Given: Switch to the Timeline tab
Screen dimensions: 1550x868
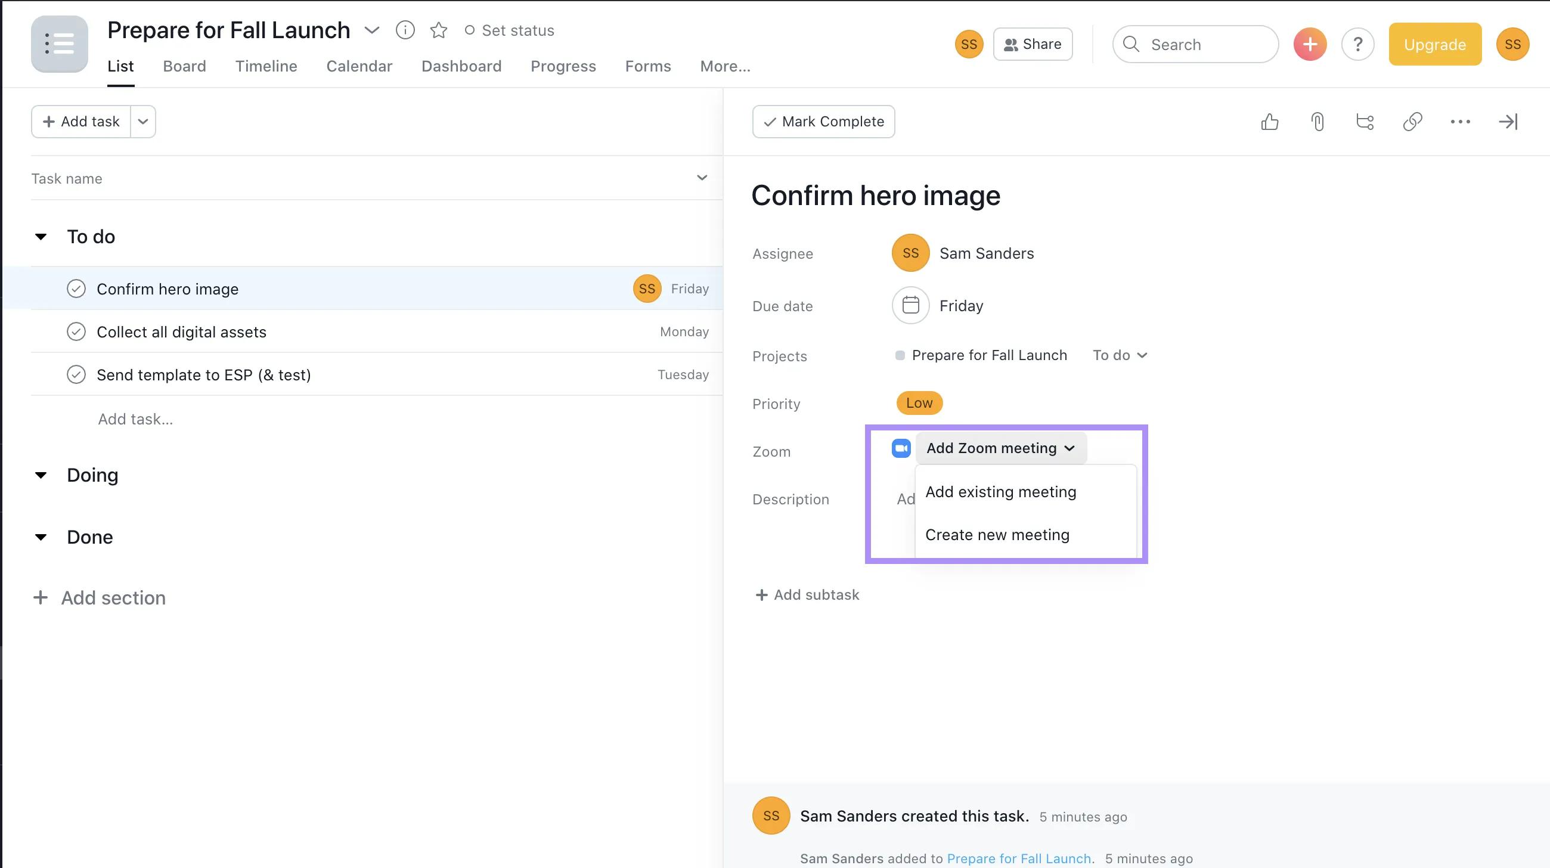Looking at the screenshot, I should click(x=266, y=66).
